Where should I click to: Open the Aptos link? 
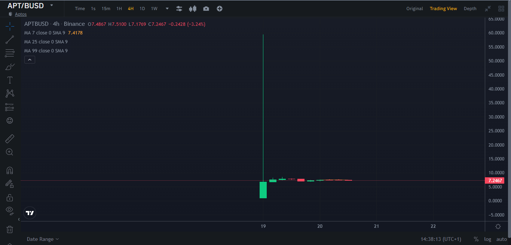21,14
